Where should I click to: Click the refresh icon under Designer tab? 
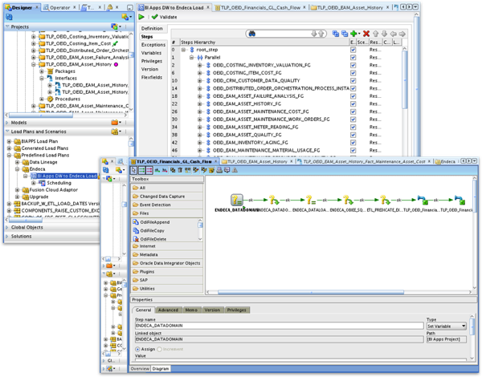click(9, 17)
